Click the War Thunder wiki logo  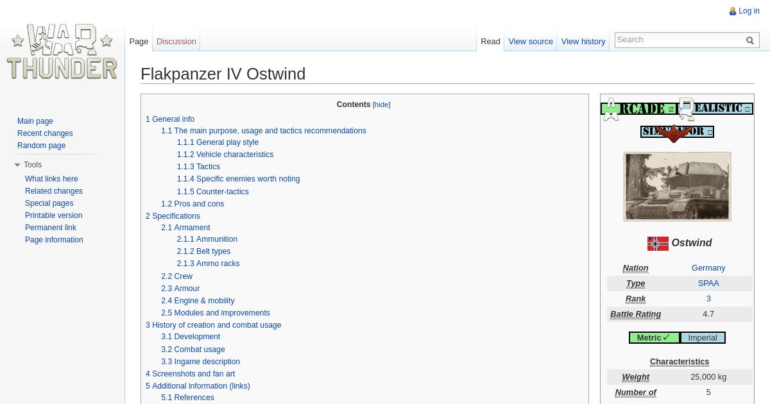pyautogui.click(x=62, y=51)
